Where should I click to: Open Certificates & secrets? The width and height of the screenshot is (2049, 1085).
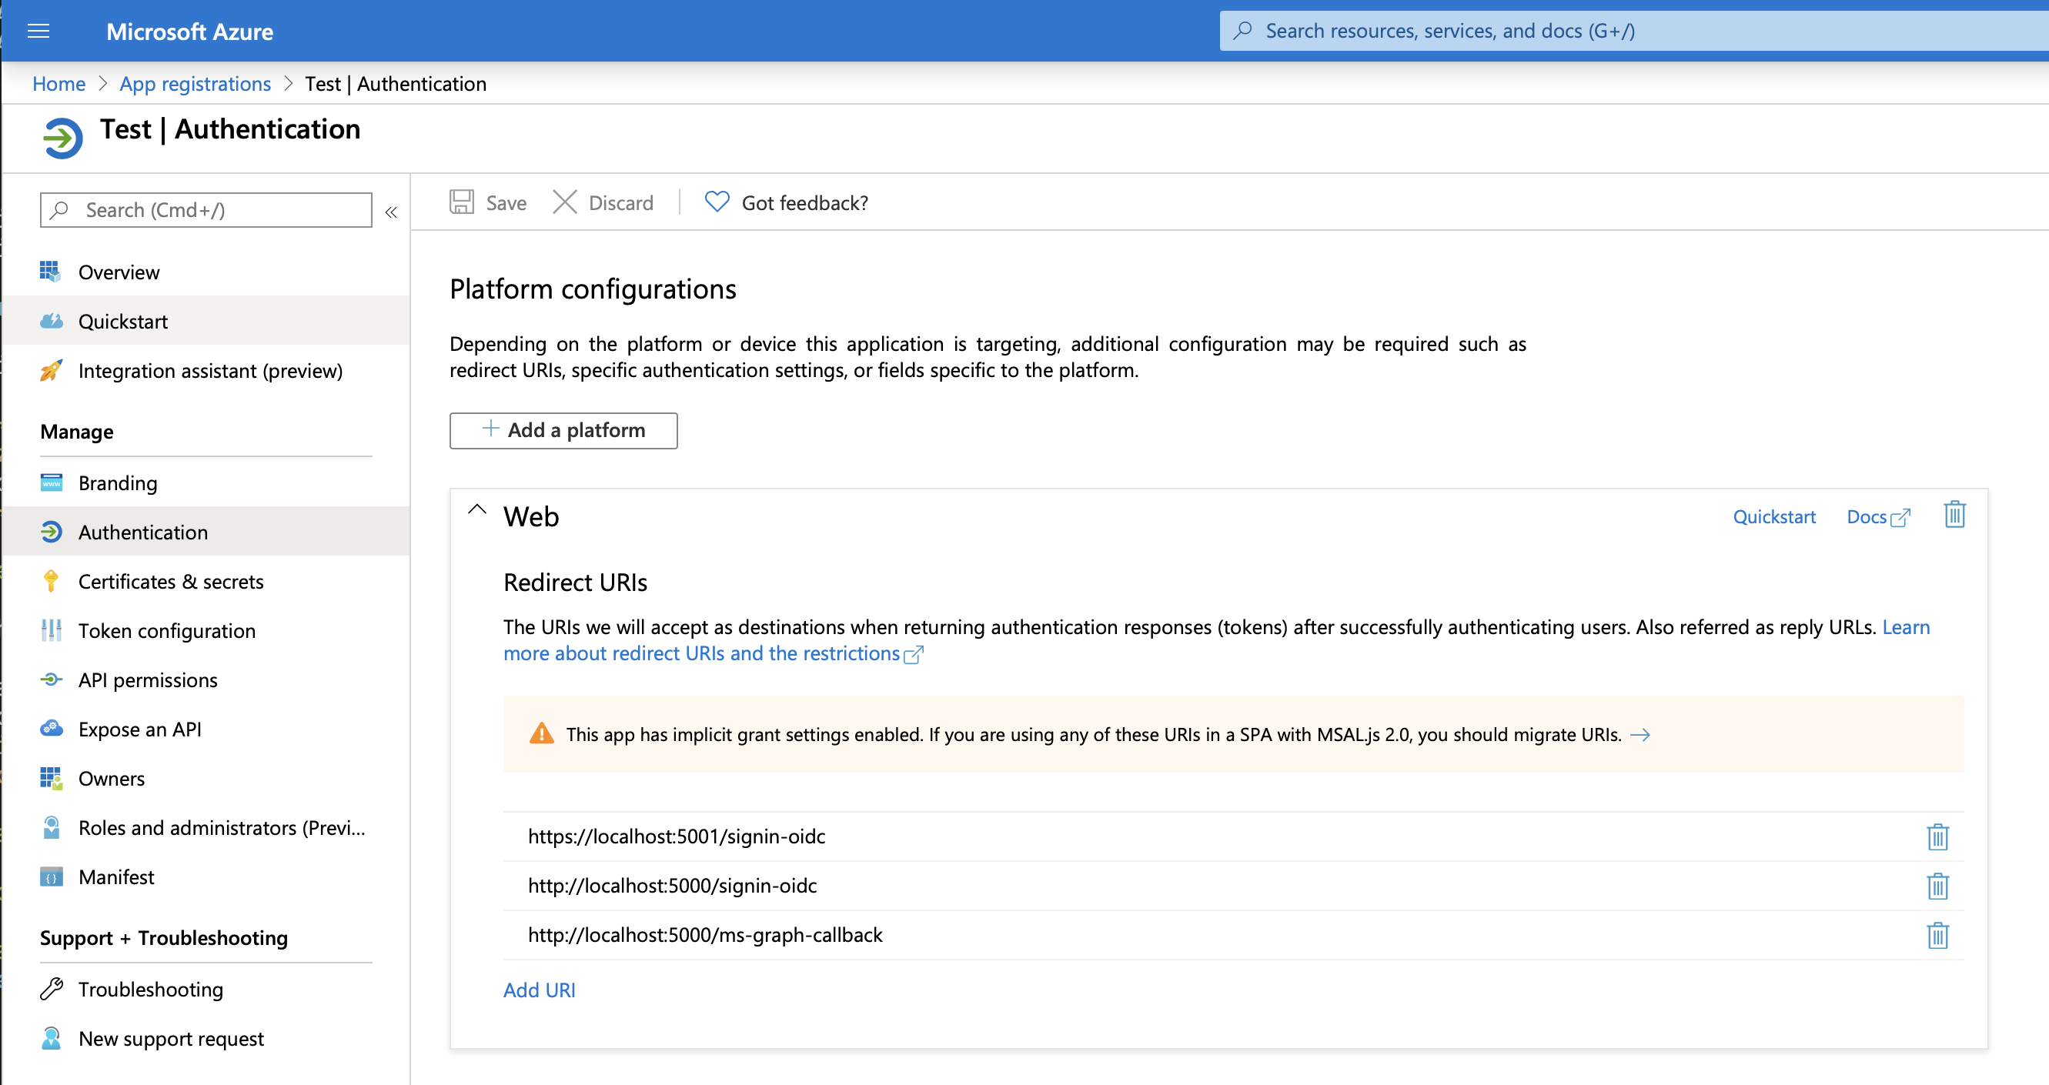206,582
